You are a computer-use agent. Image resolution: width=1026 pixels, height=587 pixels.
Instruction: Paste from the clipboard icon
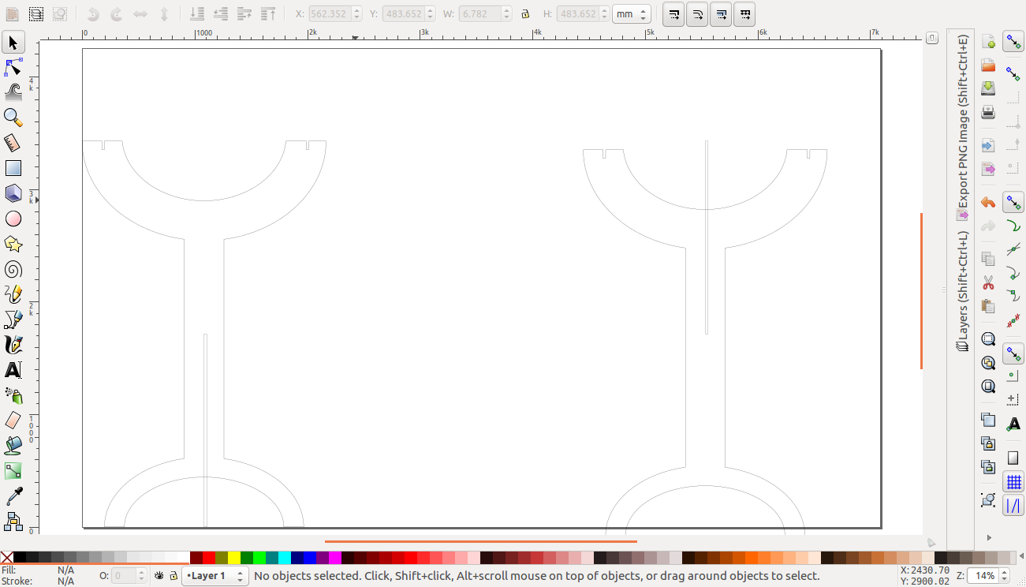[x=988, y=306]
